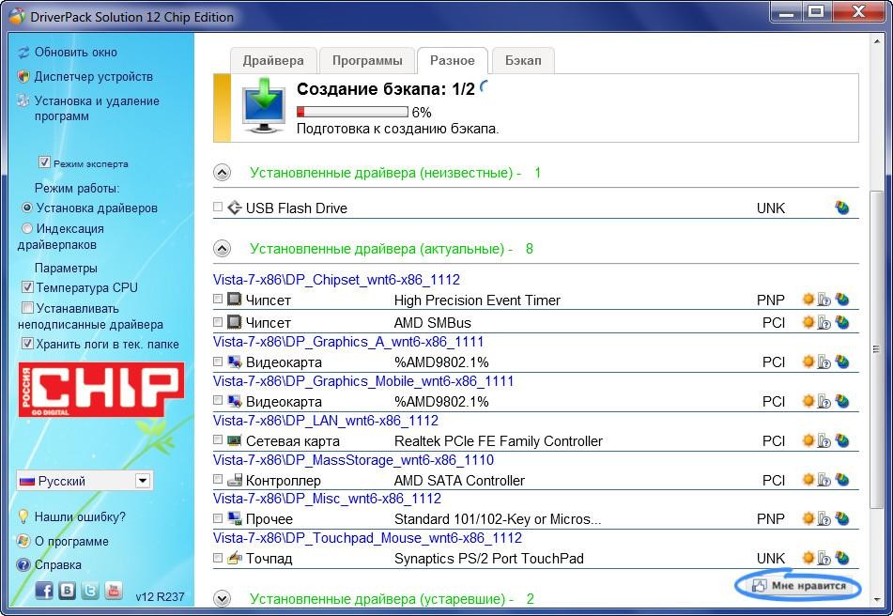The image size is (893, 616).
Task: Check the High Precision Event Timer checkbox
Action: coord(218,299)
